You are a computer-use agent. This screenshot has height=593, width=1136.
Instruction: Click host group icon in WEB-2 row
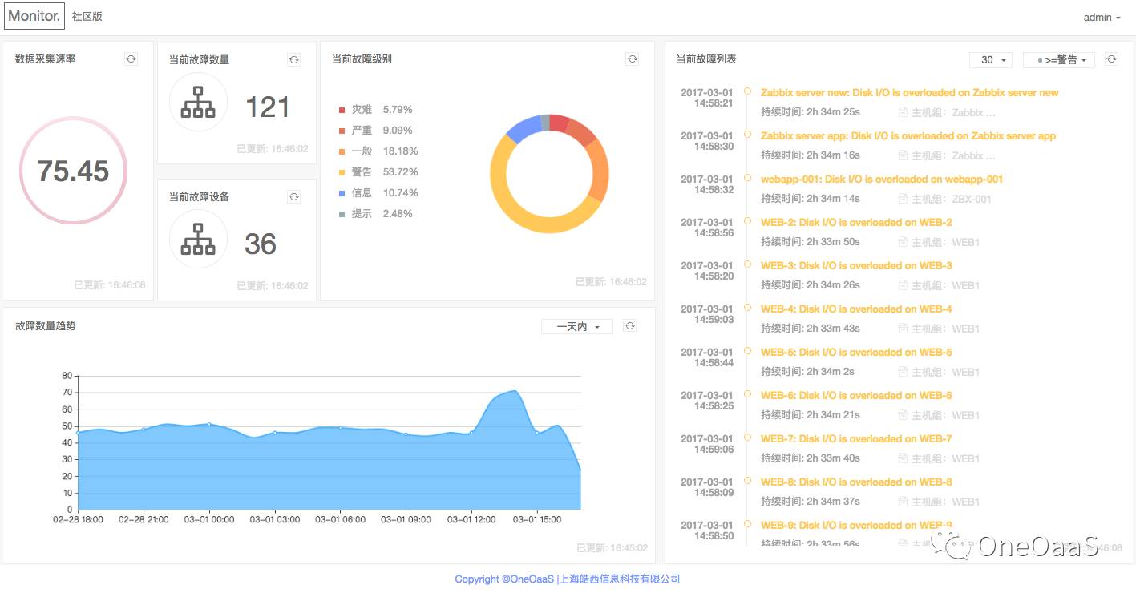[904, 242]
